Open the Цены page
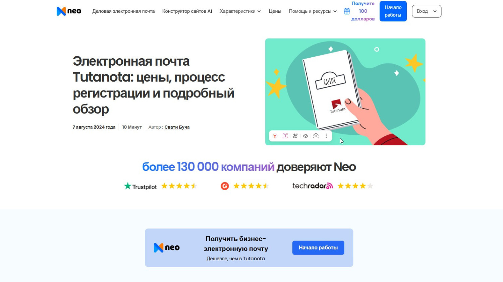The height and width of the screenshot is (282, 503). click(275, 11)
